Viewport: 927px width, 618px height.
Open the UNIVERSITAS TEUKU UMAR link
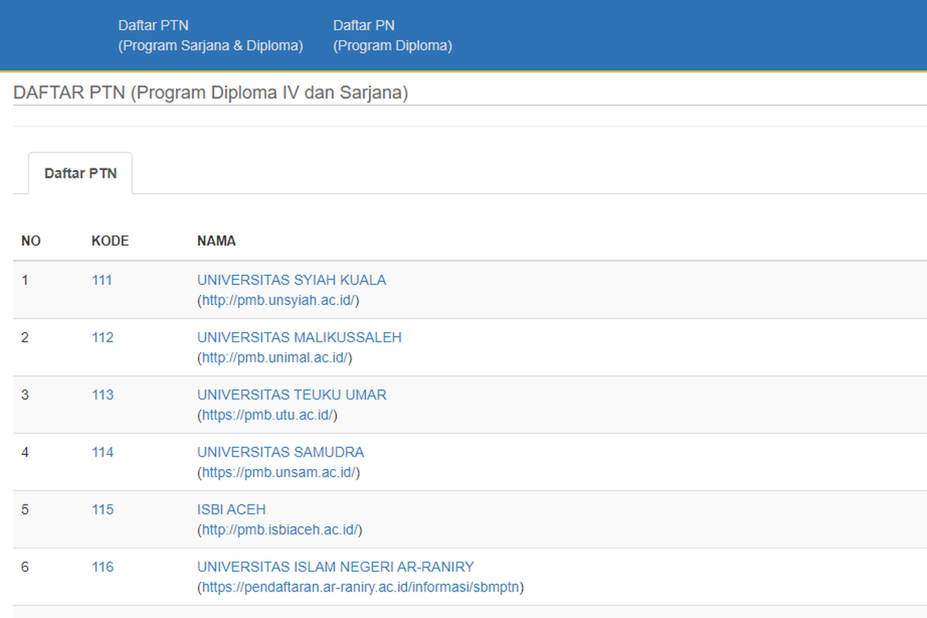pos(291,394)
